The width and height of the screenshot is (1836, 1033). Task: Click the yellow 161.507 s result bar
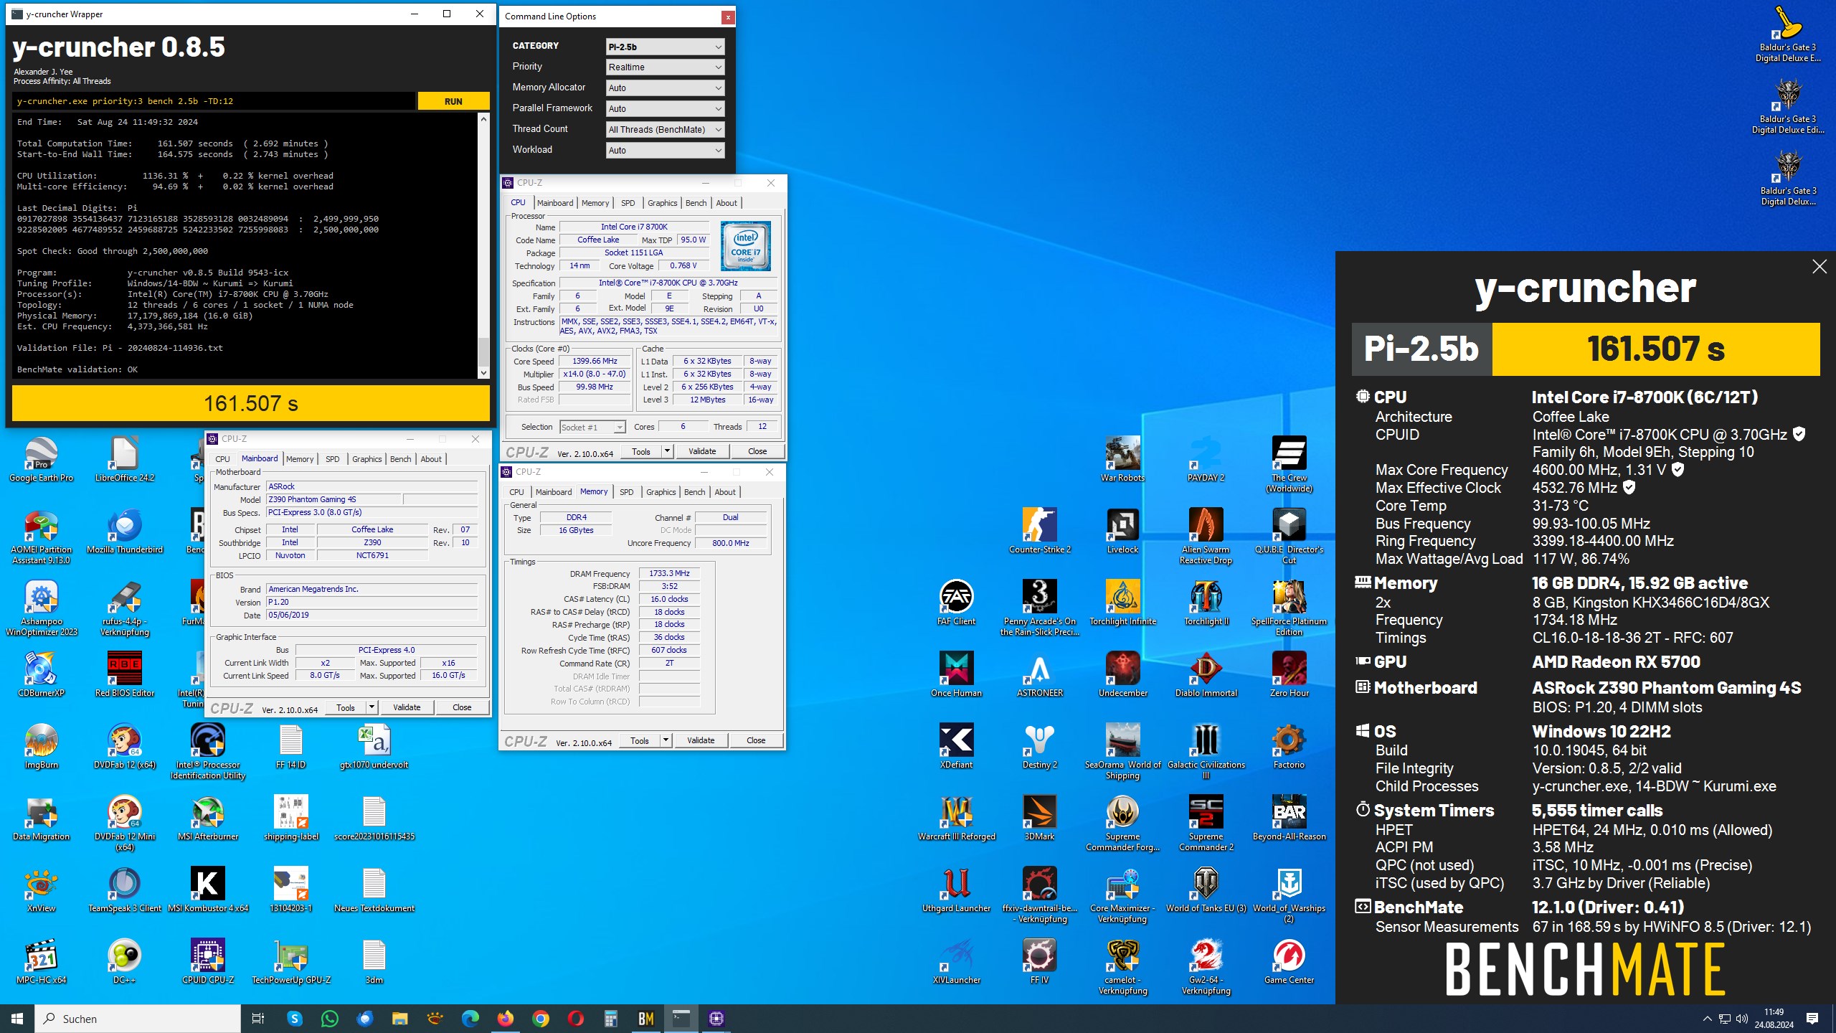point(251,403)
